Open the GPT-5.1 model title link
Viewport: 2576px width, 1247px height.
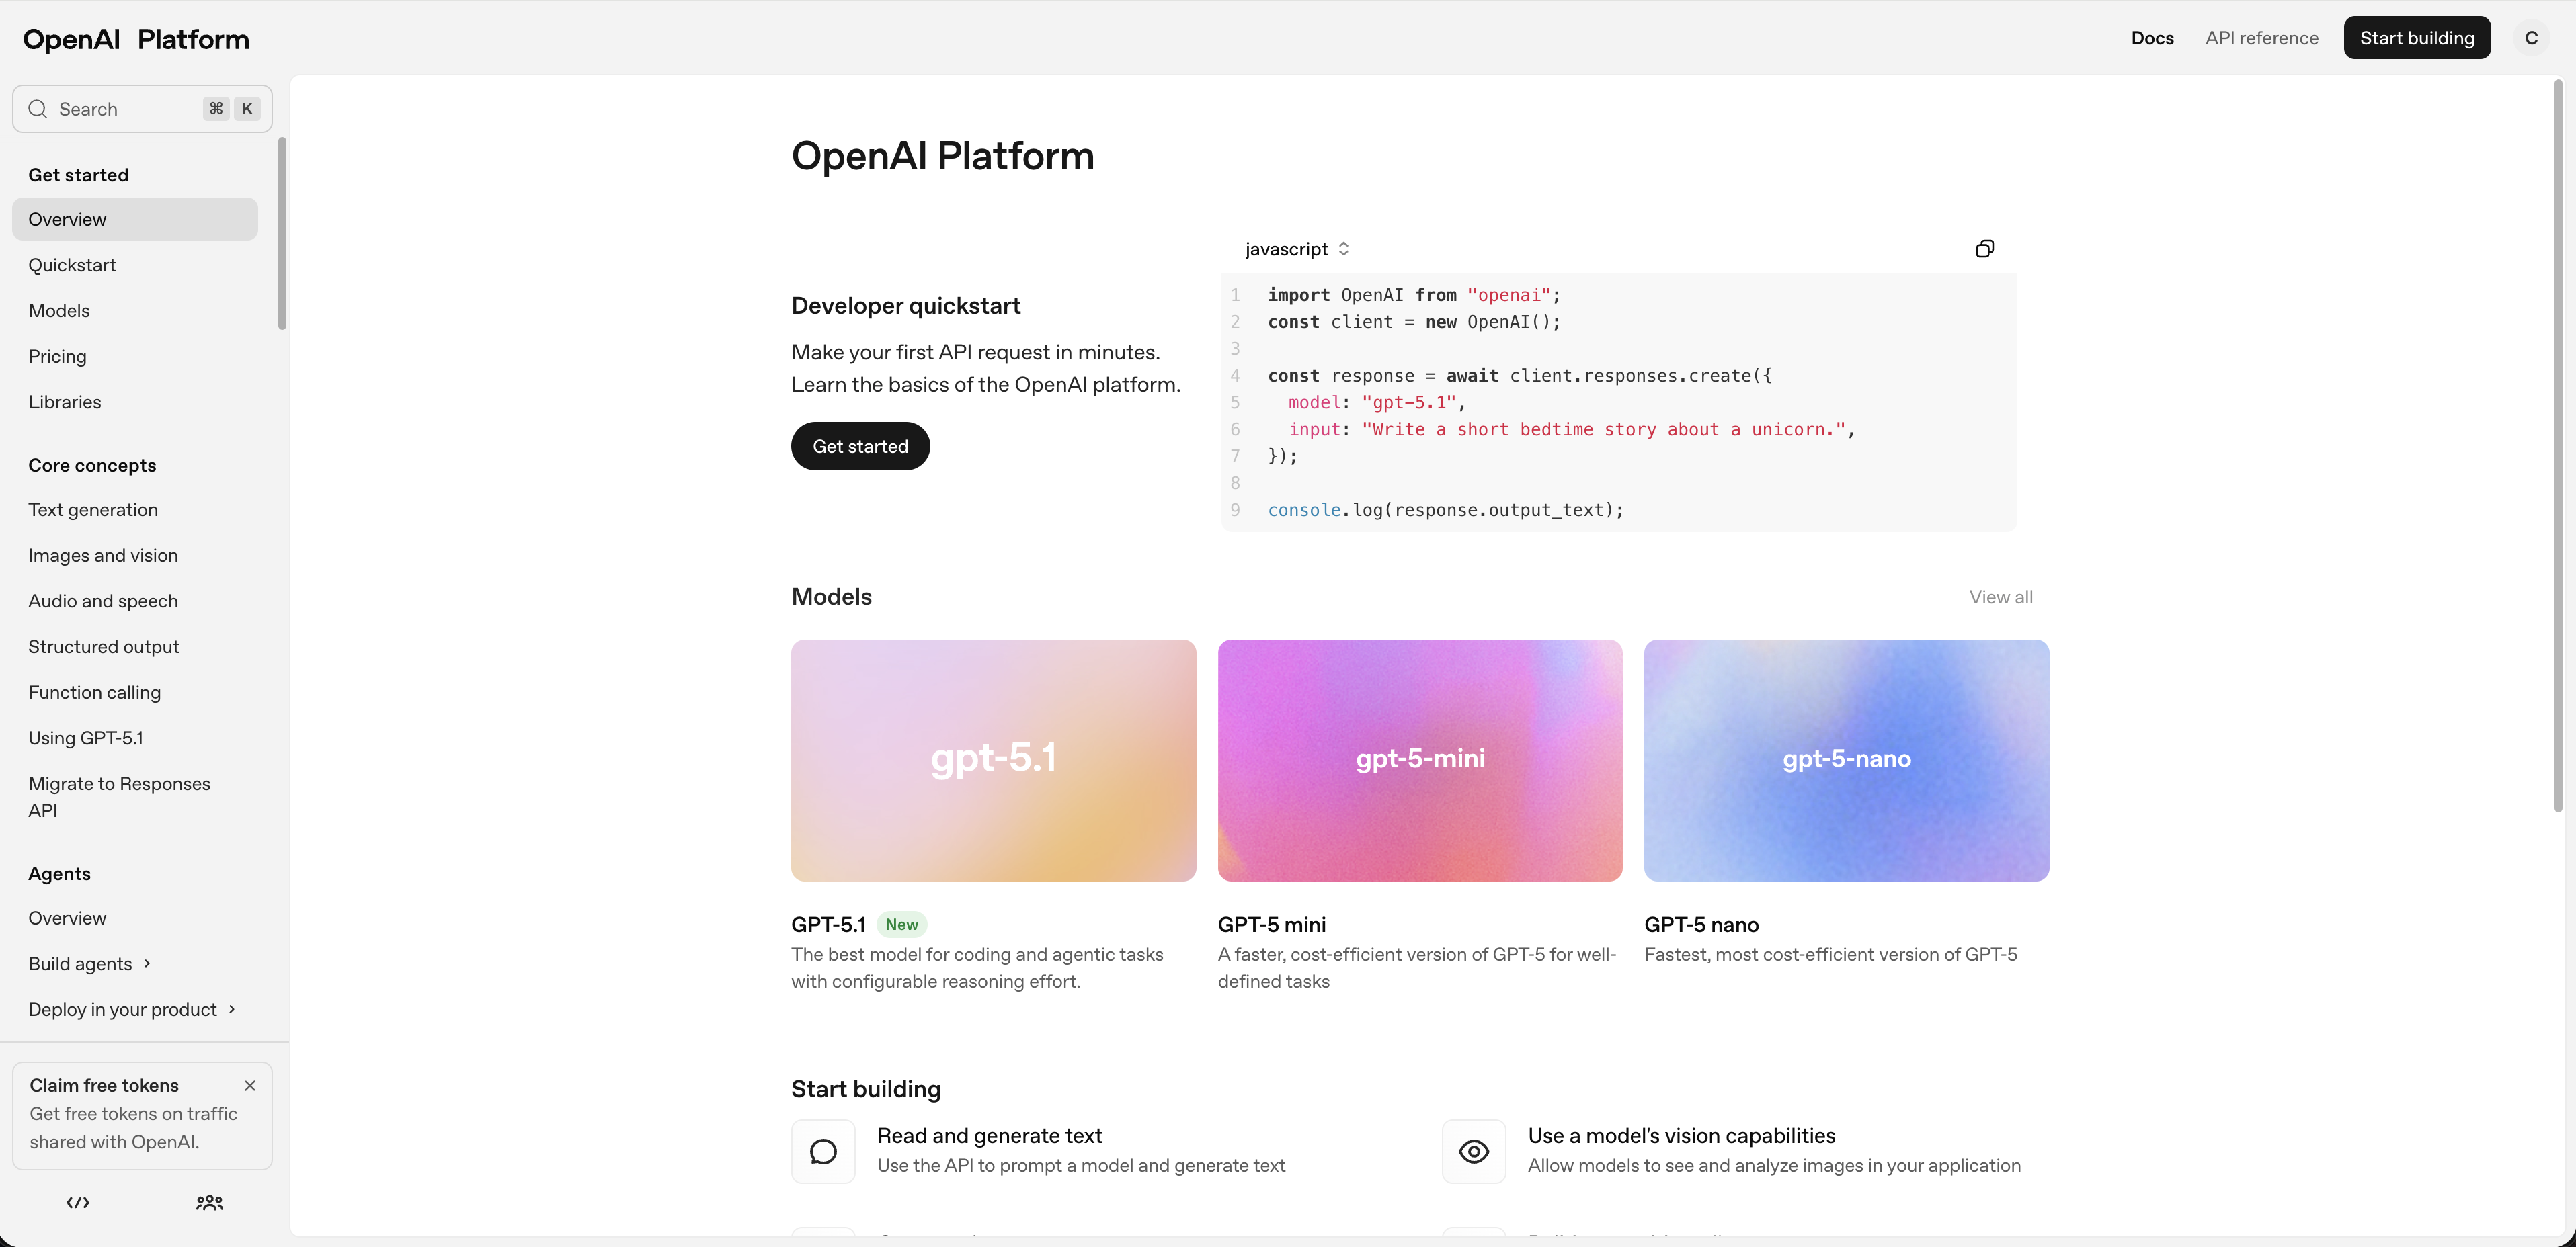click(828, 924)
